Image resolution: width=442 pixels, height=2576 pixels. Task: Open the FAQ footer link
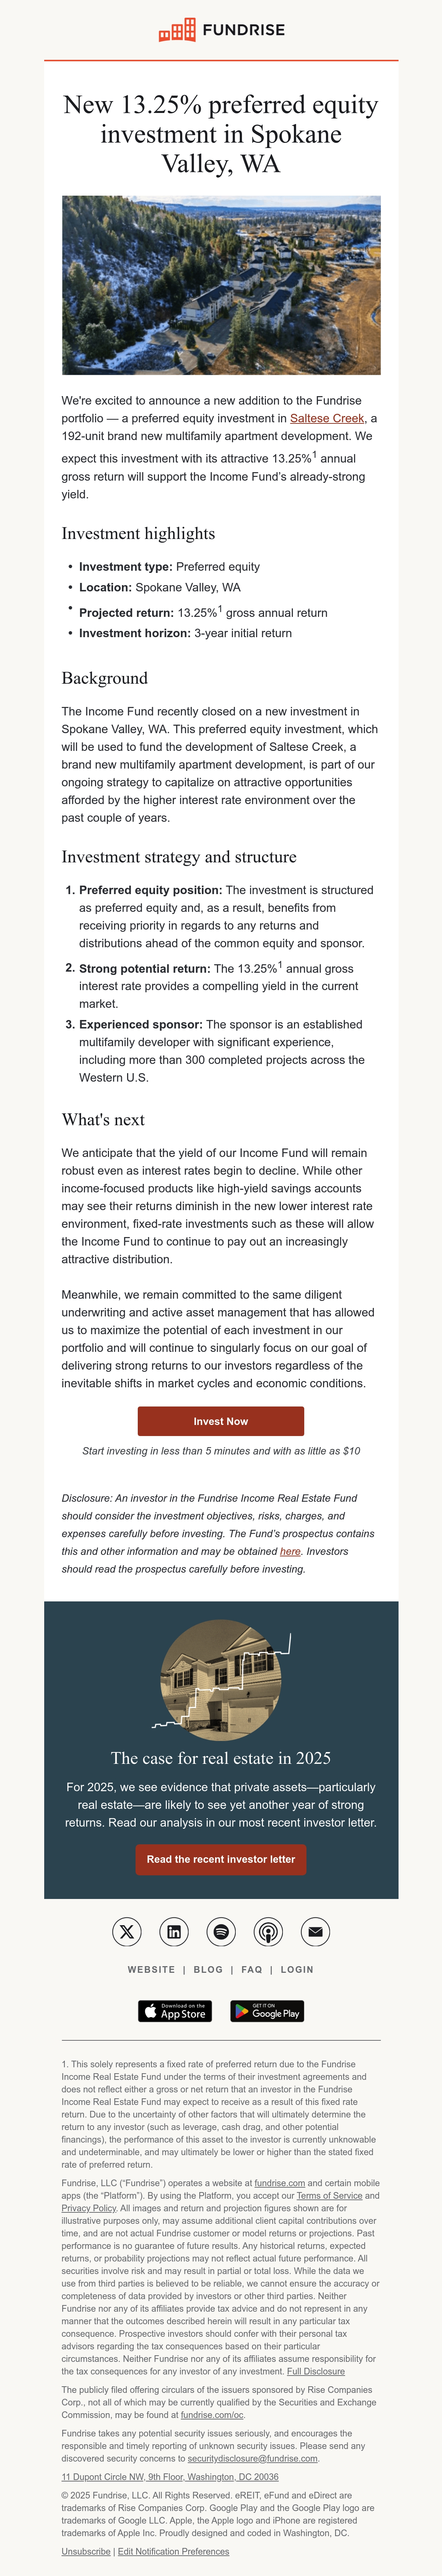point(252,1970)
